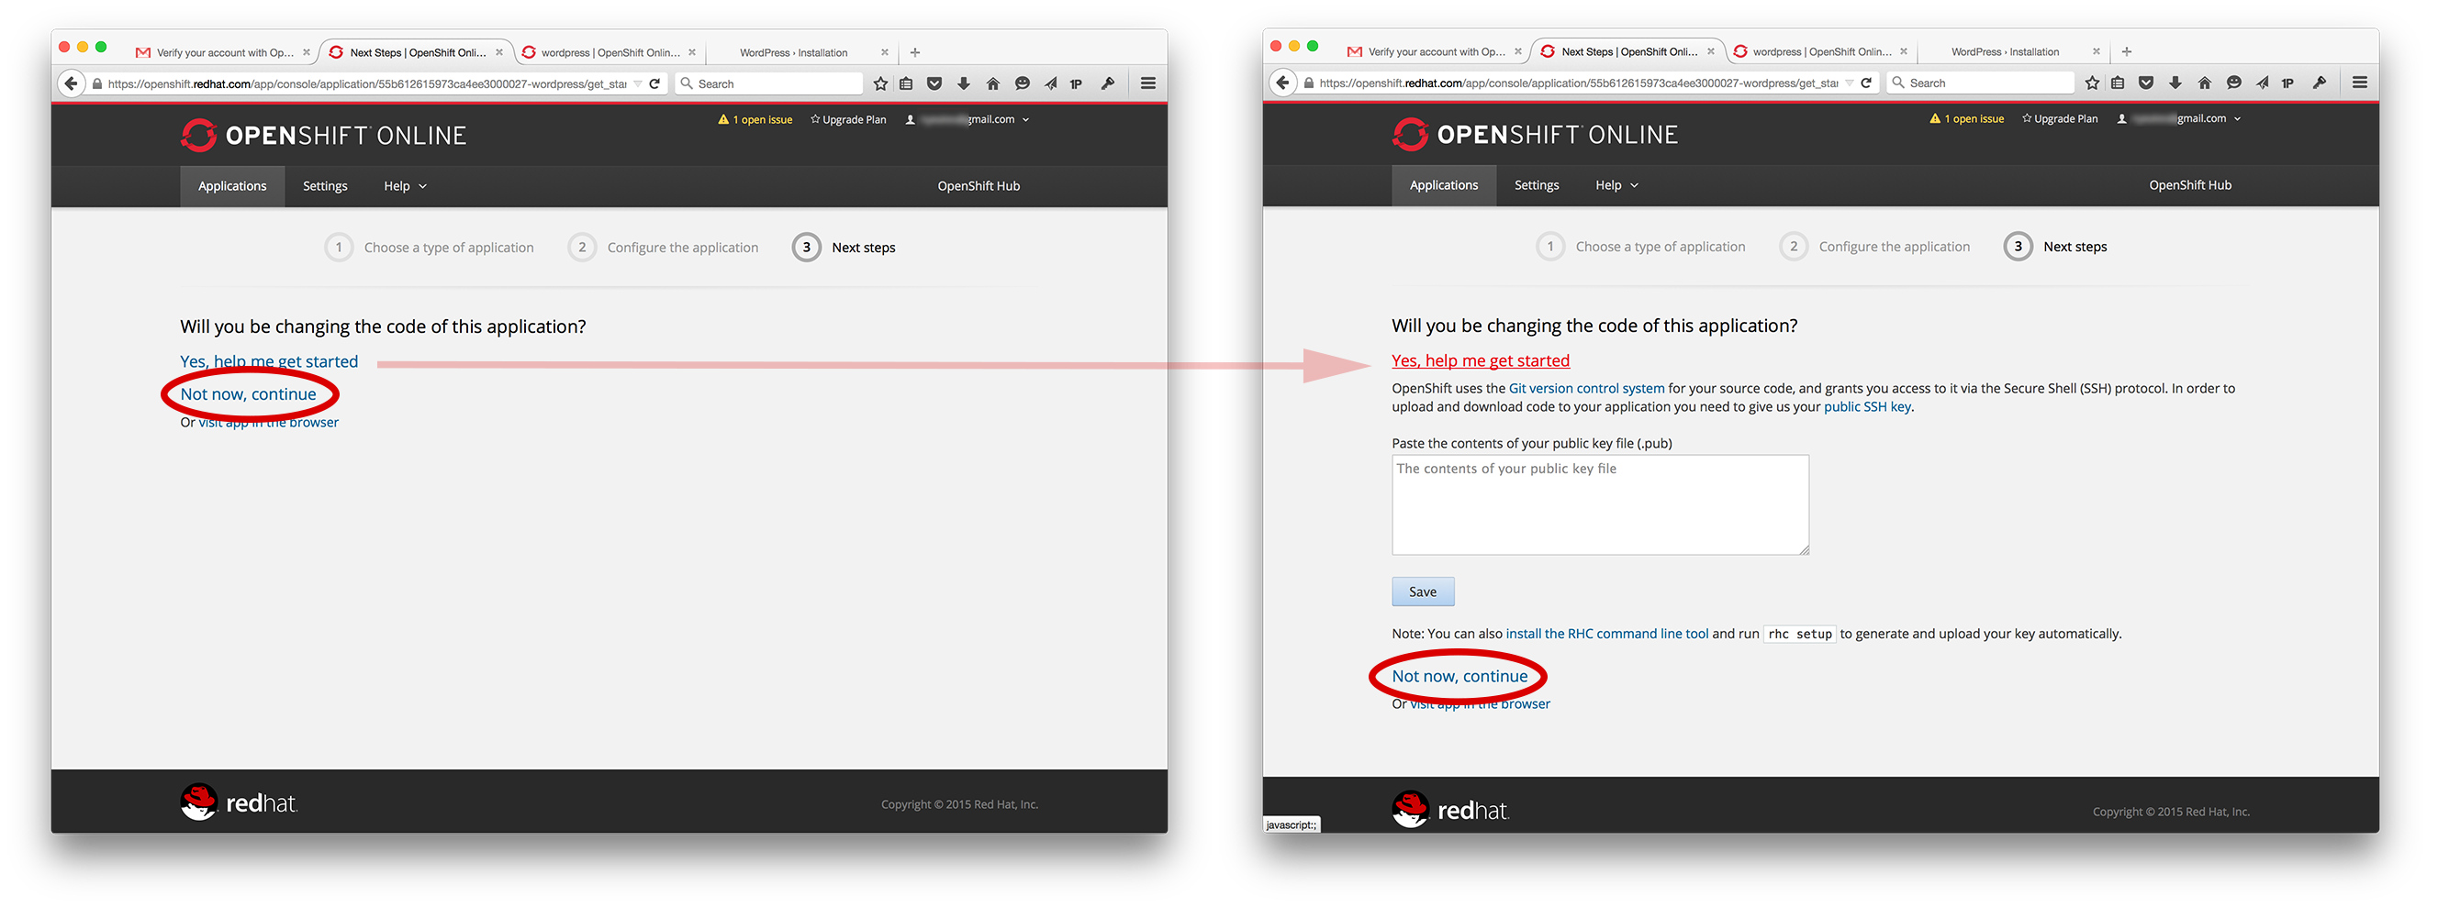This screenshot has width=2438, height=907.
Task: Open Settings nav item in right window
Action: [x=1536, y=185]
